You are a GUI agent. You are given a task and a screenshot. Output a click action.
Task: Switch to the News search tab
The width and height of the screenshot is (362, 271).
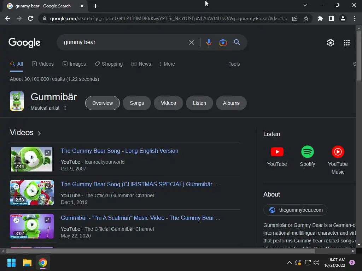(141, 64)
